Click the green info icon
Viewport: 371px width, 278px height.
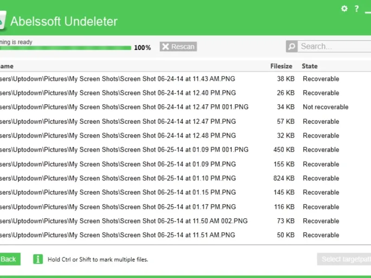point(38,259)
